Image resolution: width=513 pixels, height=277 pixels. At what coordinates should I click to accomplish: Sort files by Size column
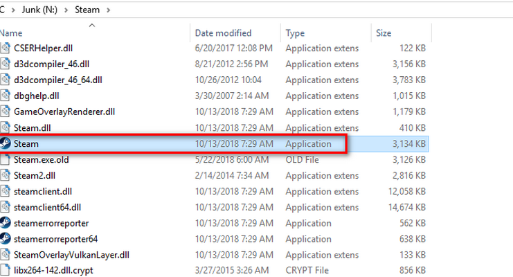coord(384,33)
